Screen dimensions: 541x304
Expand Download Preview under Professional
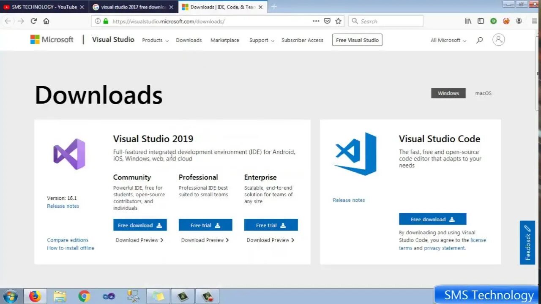click(x=205, y=240)
